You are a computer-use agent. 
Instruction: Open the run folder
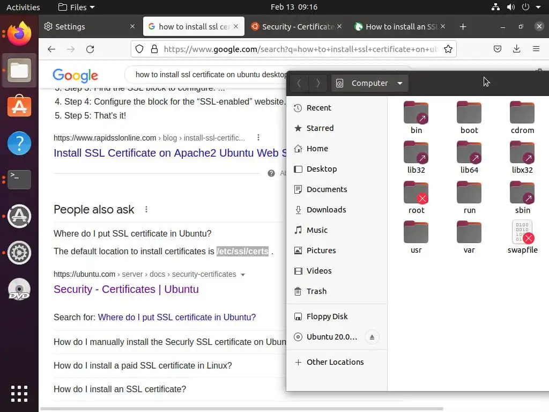pos(469,197)
